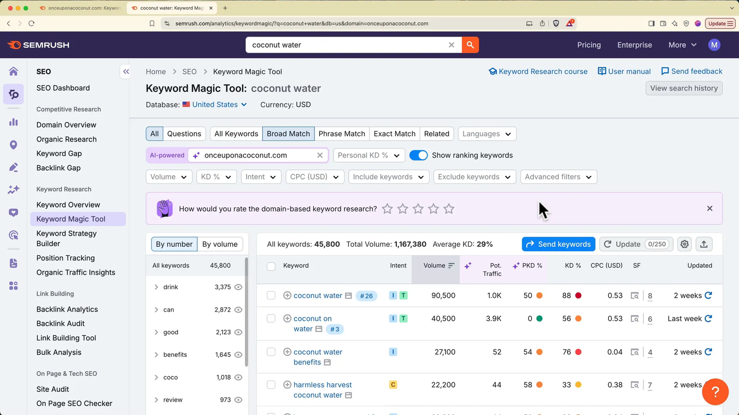Open user profile avatar M
The height and width of the screenshot is (415, 739).
(714, 45)
